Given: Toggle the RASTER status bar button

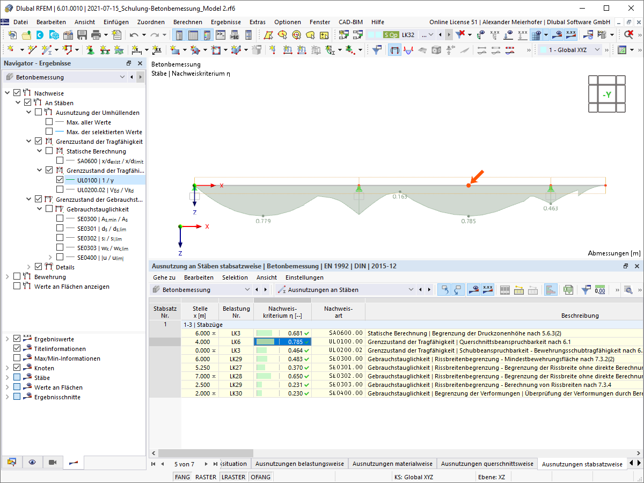Looking at the screenshot, I should coord(206,477).
